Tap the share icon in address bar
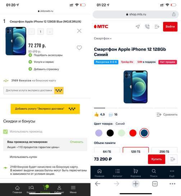The width and height of the screenshot is (181, 196). (174, 14)
